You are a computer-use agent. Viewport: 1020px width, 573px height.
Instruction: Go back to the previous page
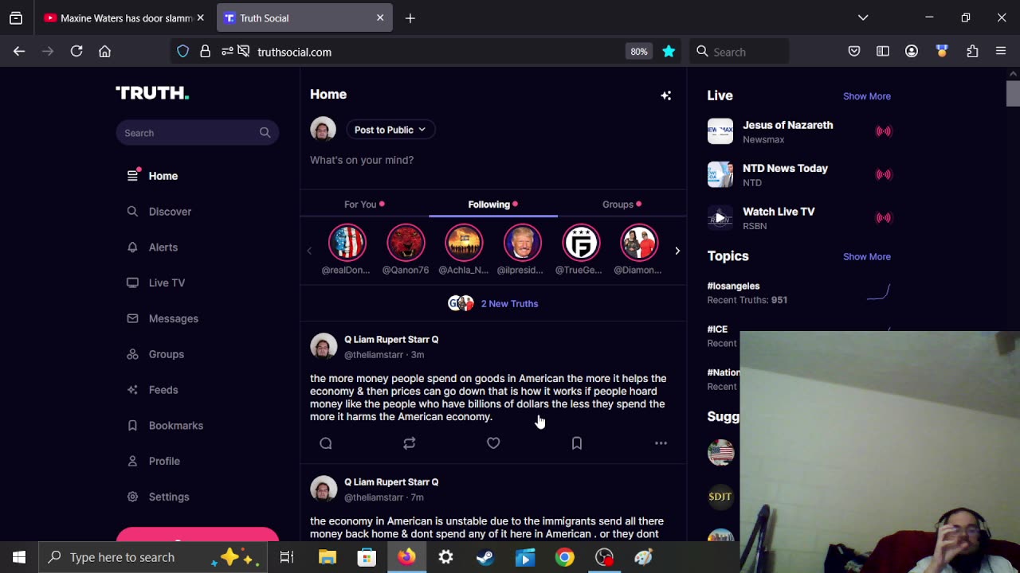coord(19,52)
